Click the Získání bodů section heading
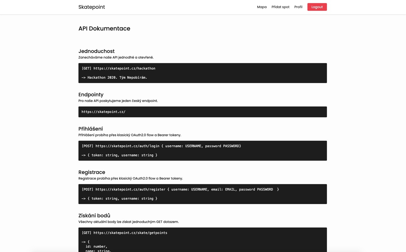Screen dimensions: 406x252 94,216
